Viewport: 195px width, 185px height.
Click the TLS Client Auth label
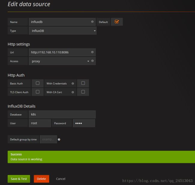pyautogui.click(x=19, y=92)
